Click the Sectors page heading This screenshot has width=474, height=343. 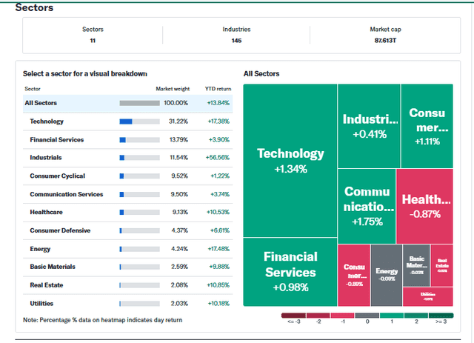[34, 7]
